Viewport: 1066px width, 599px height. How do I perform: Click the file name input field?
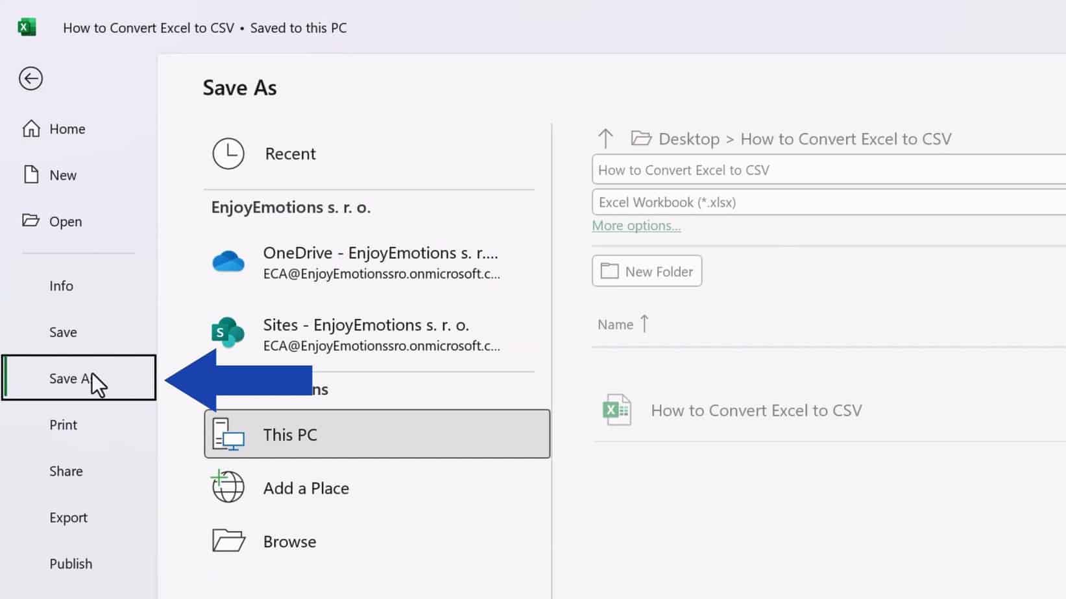click(x=779, y=169)
